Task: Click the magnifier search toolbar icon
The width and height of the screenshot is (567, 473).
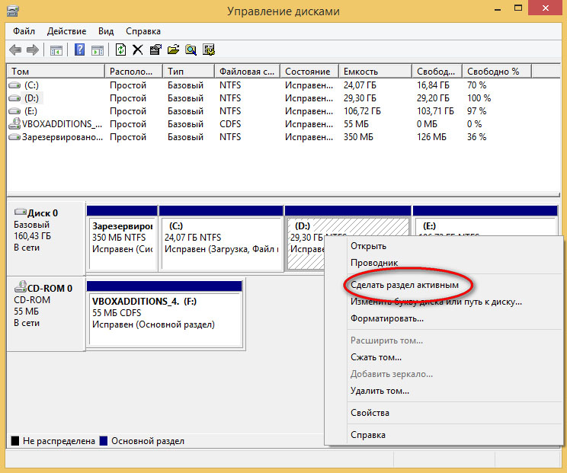Action: 191,50
